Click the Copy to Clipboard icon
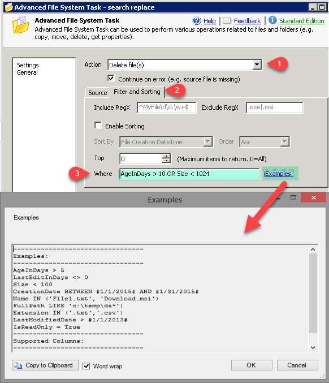Viewport: 329px width, 383px height. point(18,365)
